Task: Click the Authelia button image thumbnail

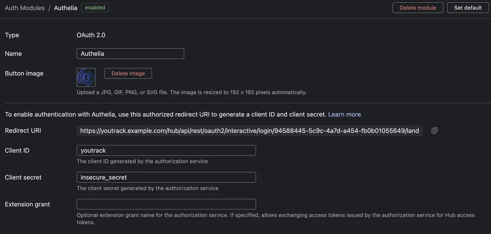Action: click(86, 77)
